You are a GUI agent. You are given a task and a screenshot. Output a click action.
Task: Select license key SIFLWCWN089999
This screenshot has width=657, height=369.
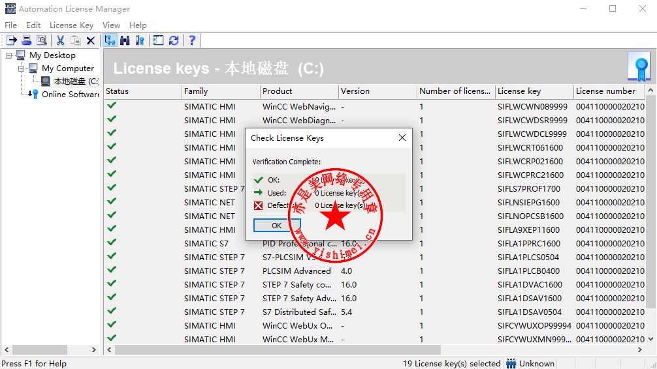pyautogui.click(x=532, y=107)
